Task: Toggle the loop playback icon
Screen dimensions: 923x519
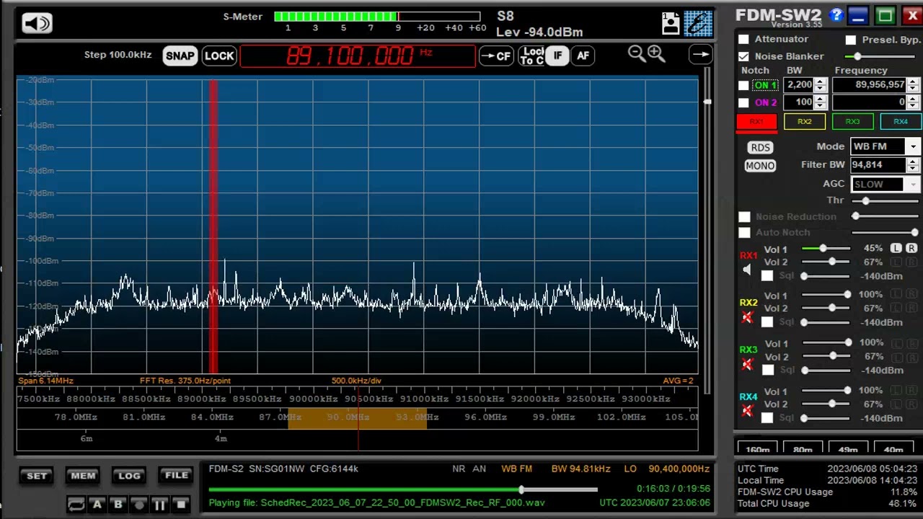Action: pos(76,505)
